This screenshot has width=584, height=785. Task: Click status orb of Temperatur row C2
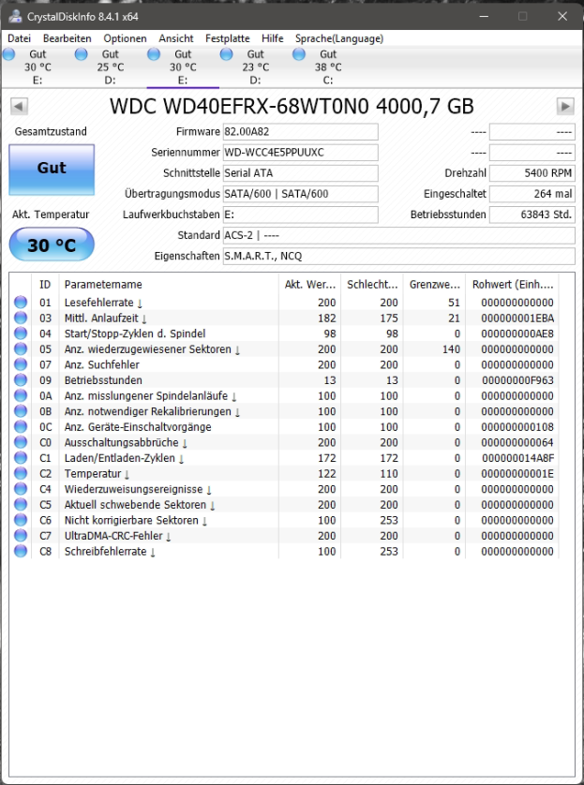[21, 473]
